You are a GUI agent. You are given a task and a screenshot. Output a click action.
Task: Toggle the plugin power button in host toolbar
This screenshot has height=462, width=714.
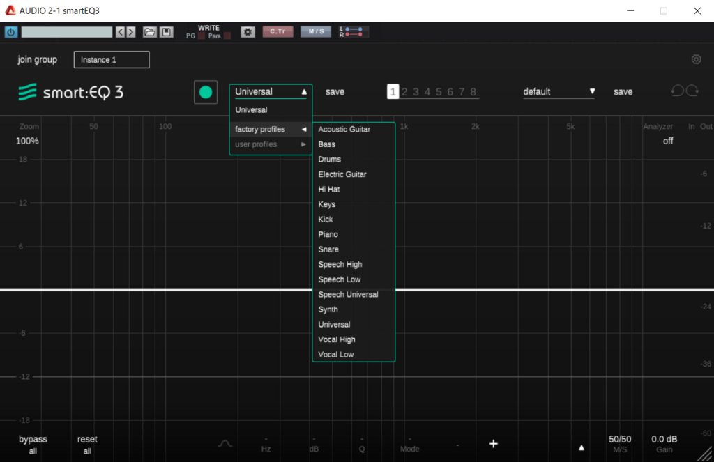pos(11,32)
